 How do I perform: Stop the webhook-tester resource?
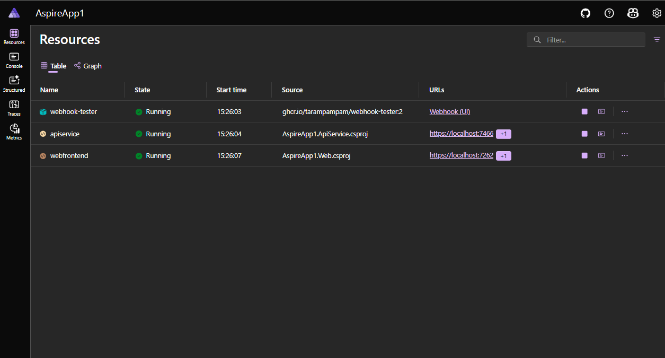(x=584, y=111)
